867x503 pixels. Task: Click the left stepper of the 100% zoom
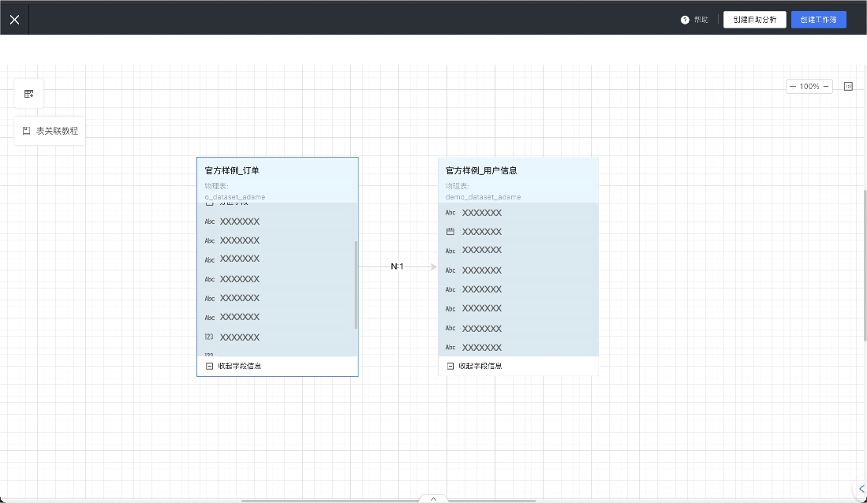click(x=793, y=87)
